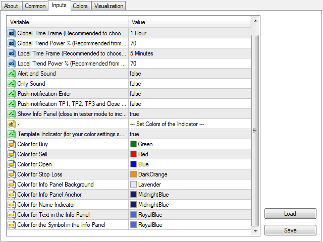
Task: Click the icon beside Template Indicator
Action: (x=12, y=134)
